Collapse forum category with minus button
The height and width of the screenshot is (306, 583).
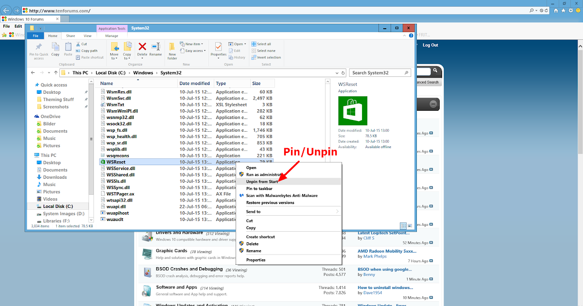point(433,103)
